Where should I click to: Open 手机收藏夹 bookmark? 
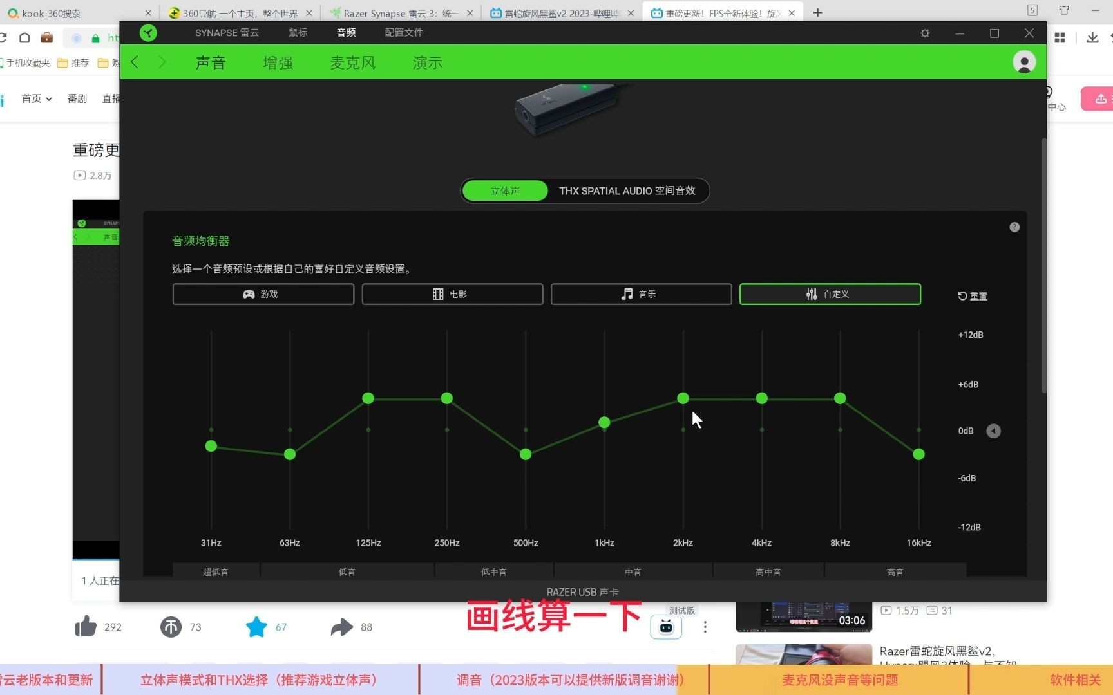[x=24, y=62]
